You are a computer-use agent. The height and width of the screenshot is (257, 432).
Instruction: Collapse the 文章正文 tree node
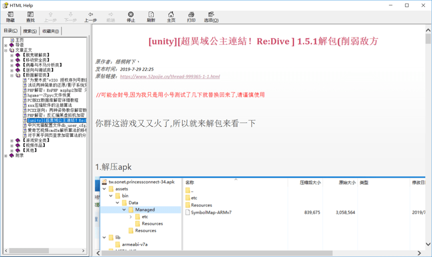tap(6, 50)
